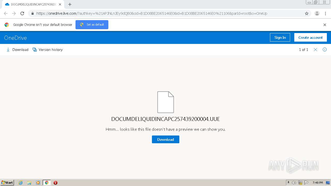The height and width of the screenshot is (186, 331).
Task: Close the file preview with the X icon
Action: click(x=315, y=50)
